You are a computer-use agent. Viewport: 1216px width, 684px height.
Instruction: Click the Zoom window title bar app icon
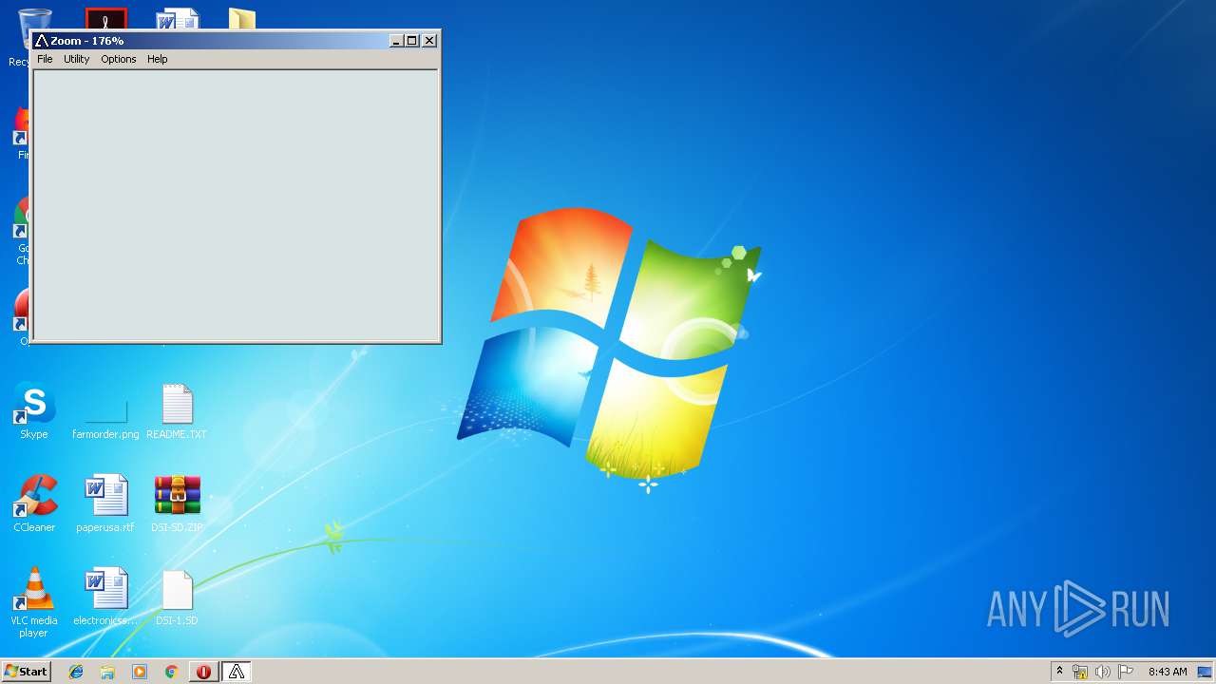(x=41, y=41)
